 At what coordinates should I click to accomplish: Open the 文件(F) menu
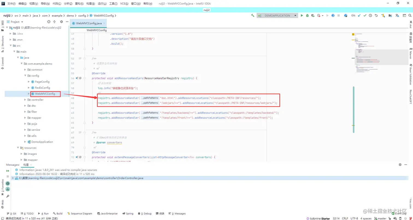(x=12, y=4)
